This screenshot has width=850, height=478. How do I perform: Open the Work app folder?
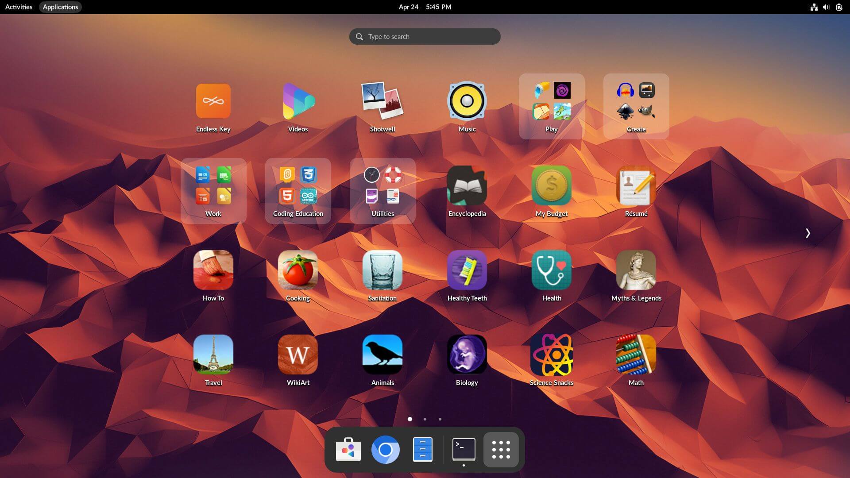[x=213, y=186]
